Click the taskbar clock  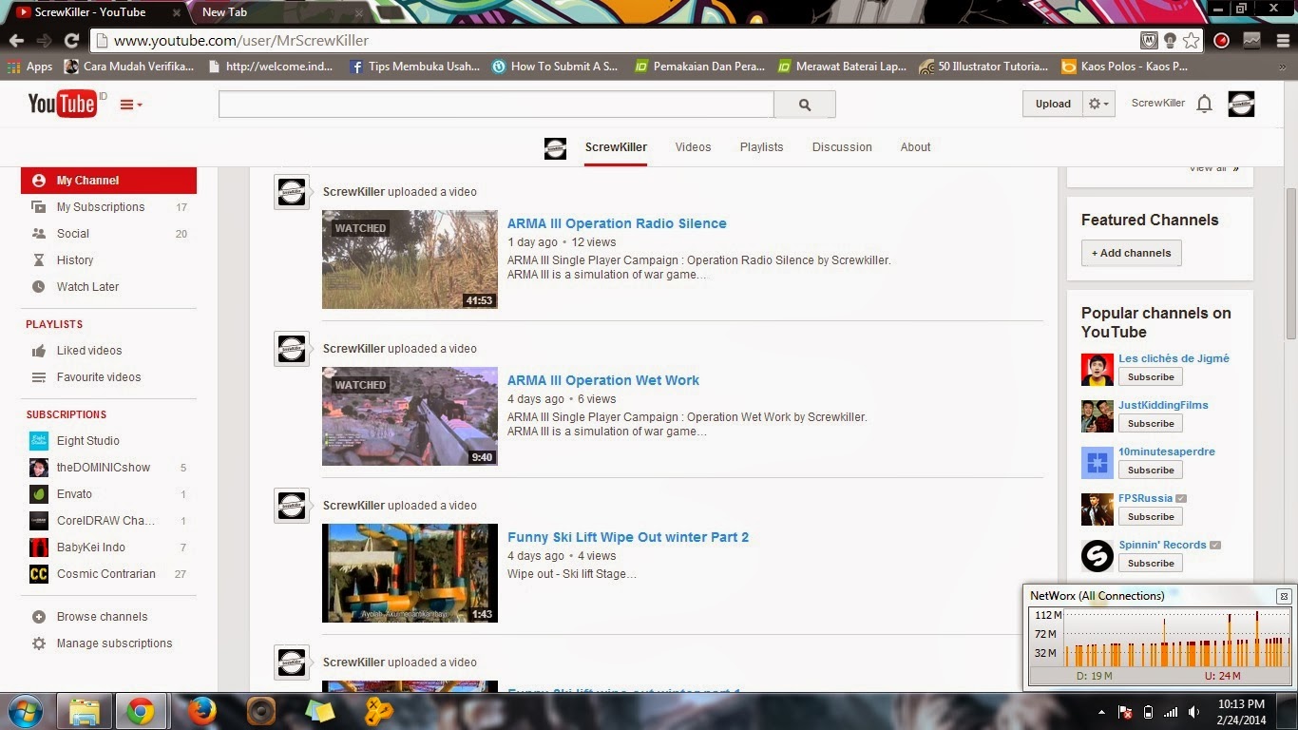click(x=1241, y=711)
